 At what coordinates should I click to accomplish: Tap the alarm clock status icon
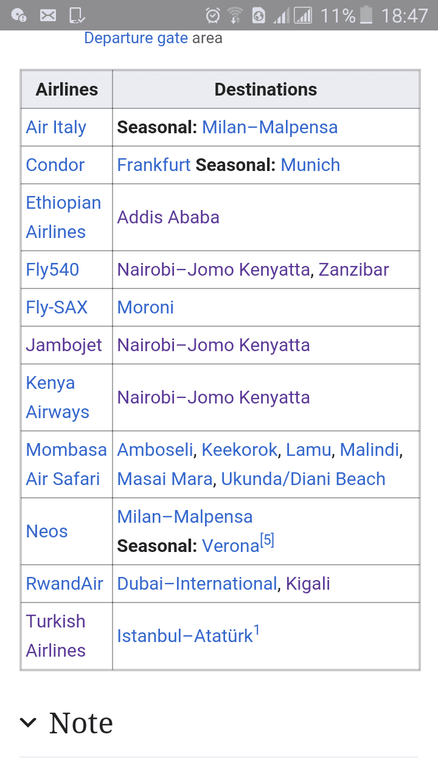point(213,15)
